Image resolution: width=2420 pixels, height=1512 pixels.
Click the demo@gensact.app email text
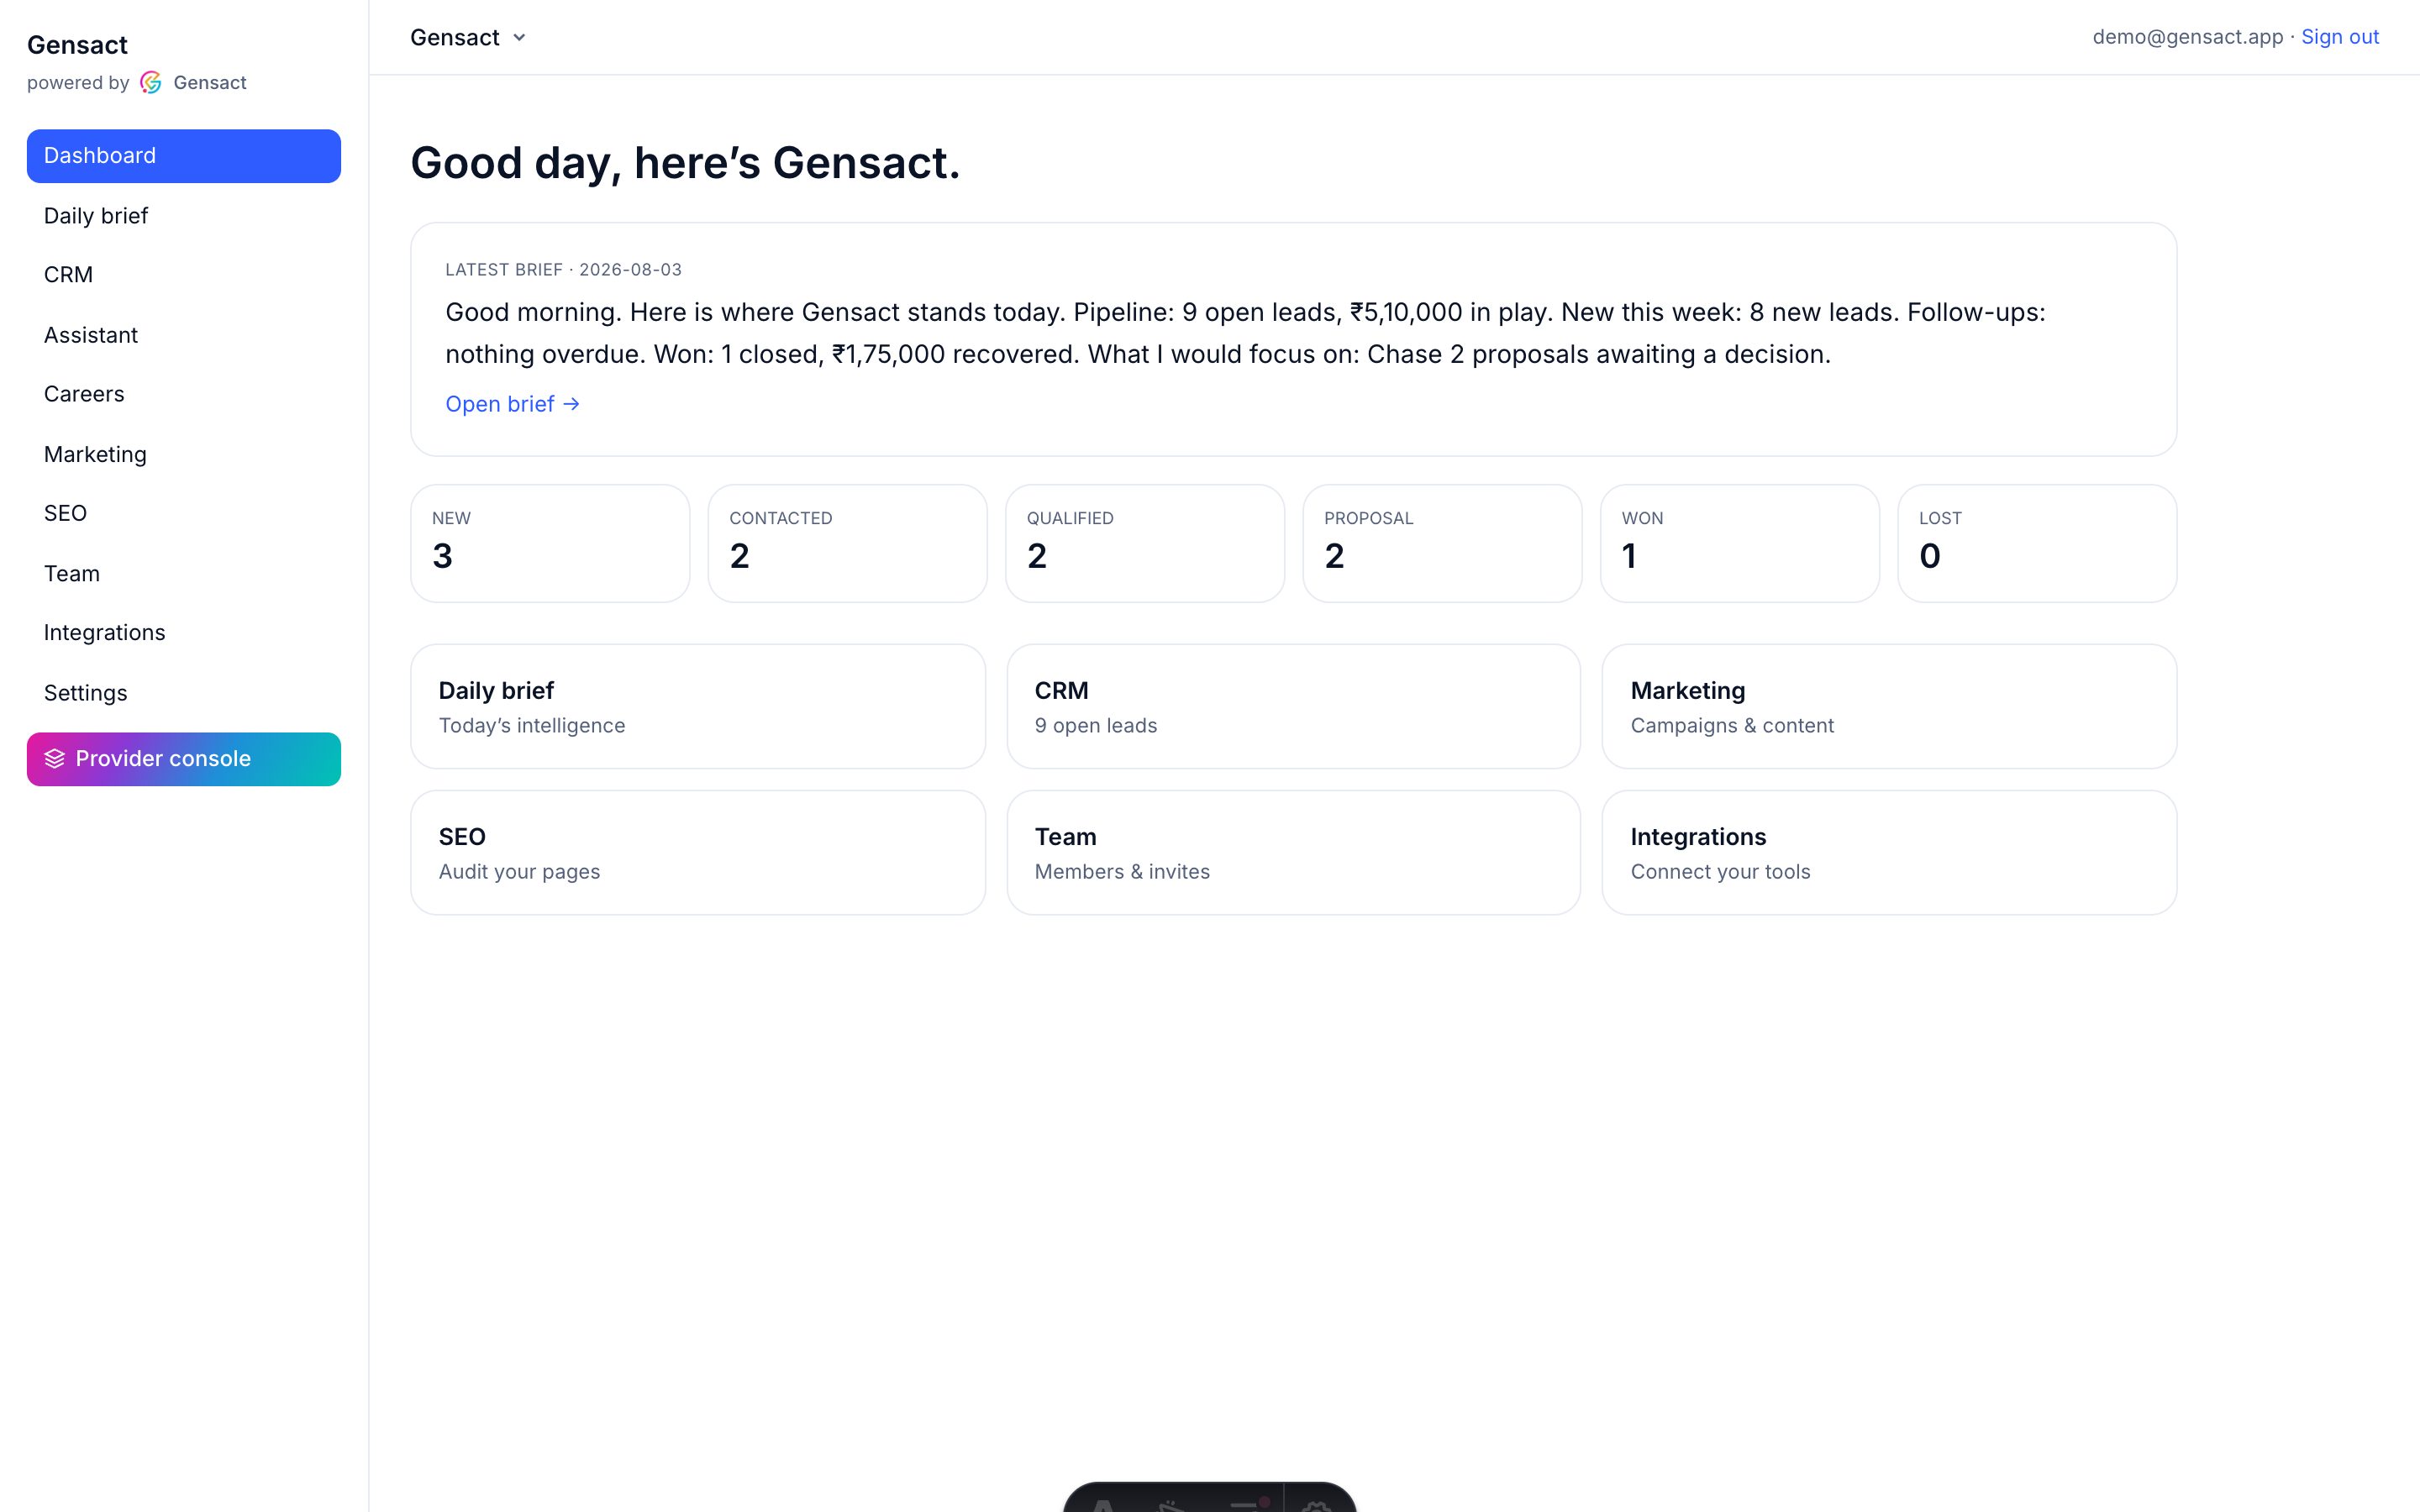[2188, 37]
